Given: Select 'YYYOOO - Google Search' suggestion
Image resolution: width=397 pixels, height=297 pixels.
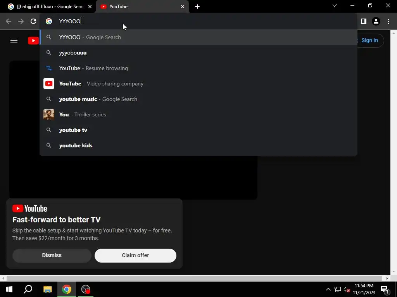Looking at the screenshot, I should [198, 37].
